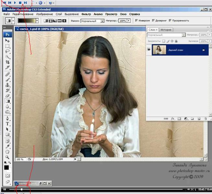Open the Изображение menu

44,14
